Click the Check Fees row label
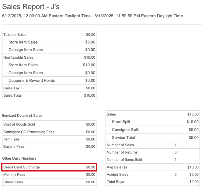 coord(13,182)
